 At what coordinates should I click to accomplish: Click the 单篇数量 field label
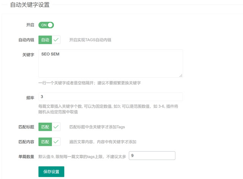click(26, 157)
